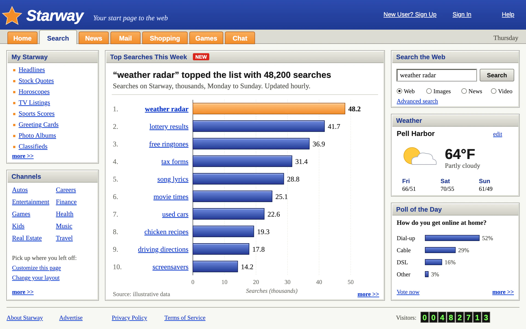The height and width of the screenshot is (329, 526).
Task: Open the Privacy Policy footer link
Action: (129, 318)
